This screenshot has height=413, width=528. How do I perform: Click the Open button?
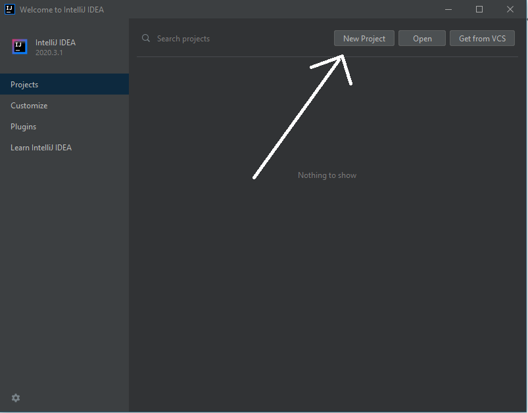(421, 37)
